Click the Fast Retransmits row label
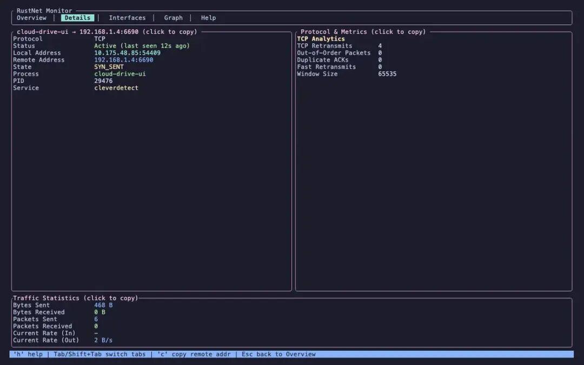The height and width of the screenshot is (365, 584). pyautogui.click(x=326, y=67)
